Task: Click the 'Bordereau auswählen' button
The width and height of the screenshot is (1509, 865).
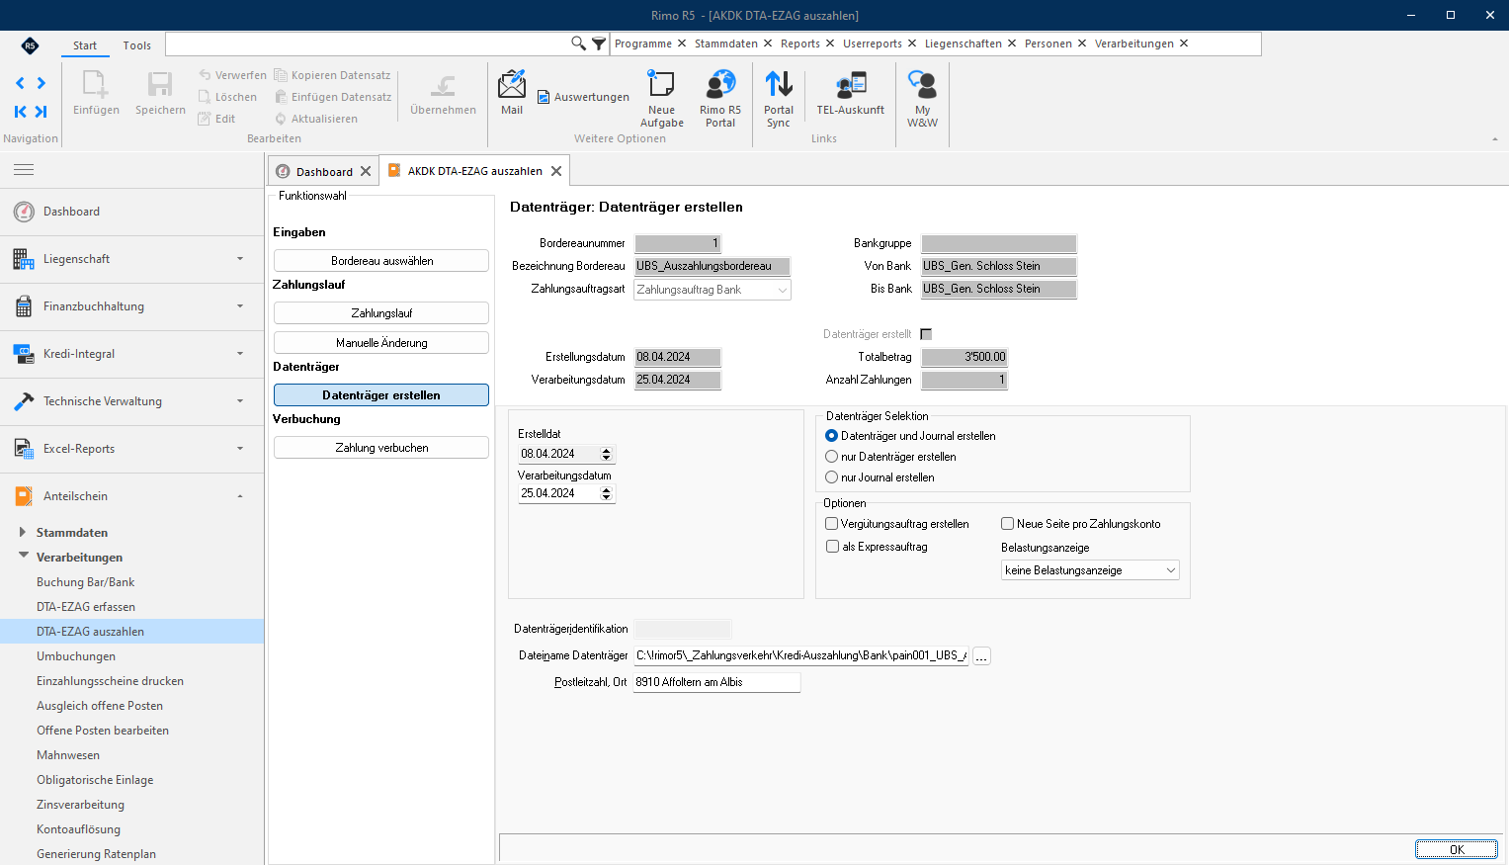Action: tap(381, 261)
